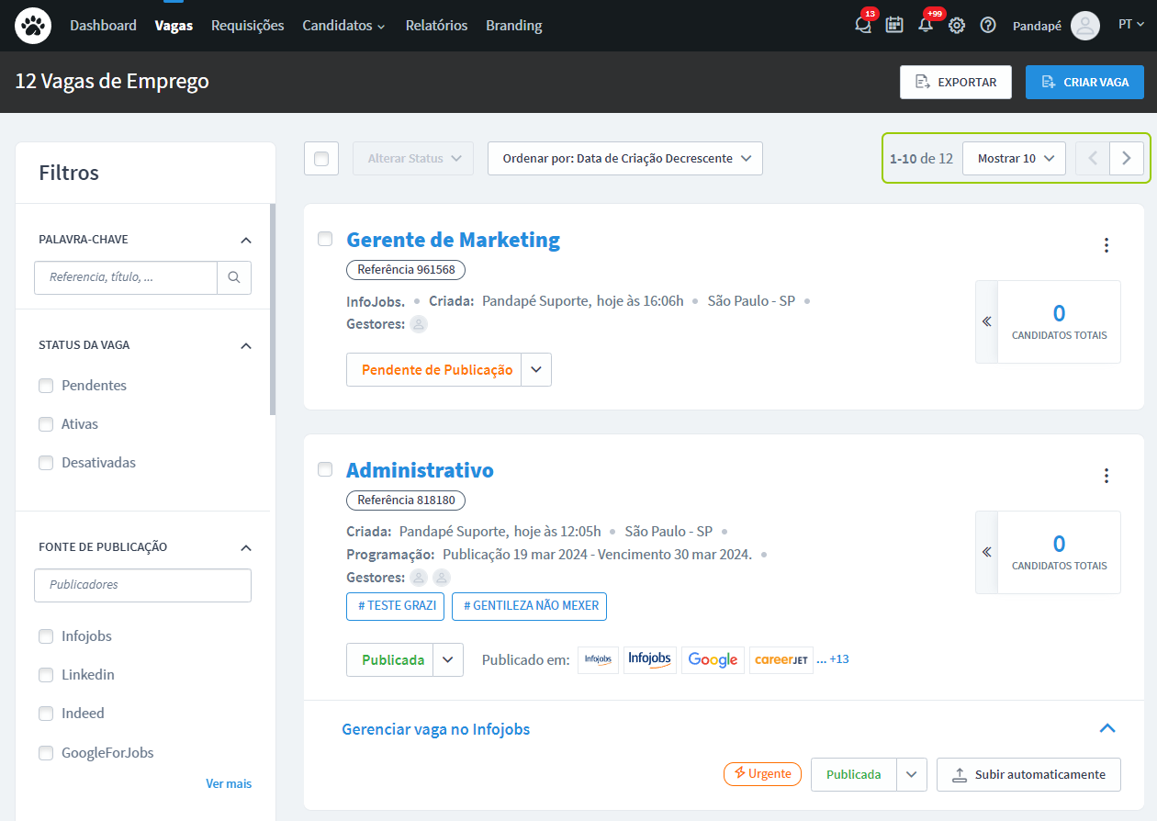
Task: Open the Ordenar por sort dropdown
Action: pos(625,159)
